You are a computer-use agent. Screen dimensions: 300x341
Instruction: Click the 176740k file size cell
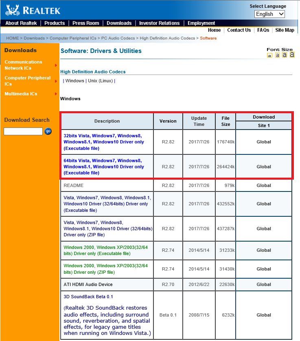click(226, 142)
